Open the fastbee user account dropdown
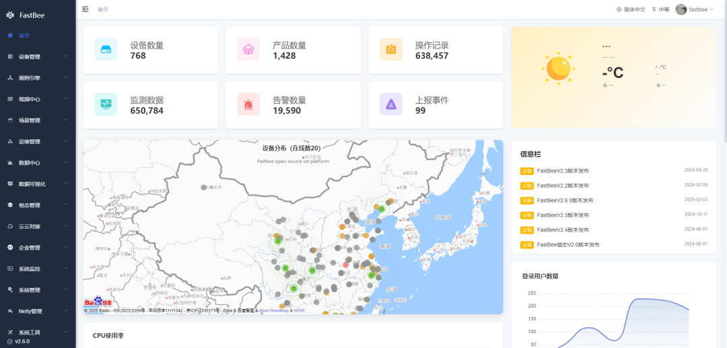 pyautogui.click(x=695, y=9)
